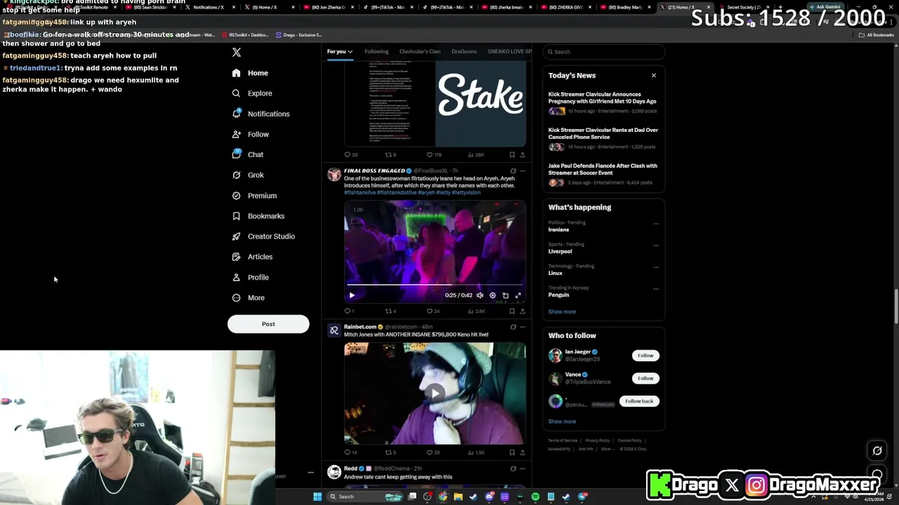
Task: Click the X logo in the sidebar
Action: pos(237,53)
